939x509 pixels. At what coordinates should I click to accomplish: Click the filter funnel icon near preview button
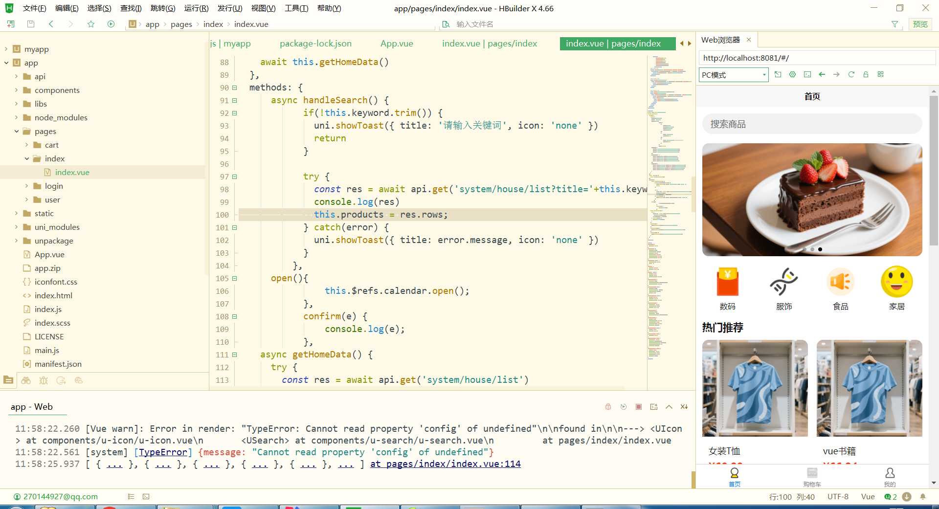click(894, 24)
